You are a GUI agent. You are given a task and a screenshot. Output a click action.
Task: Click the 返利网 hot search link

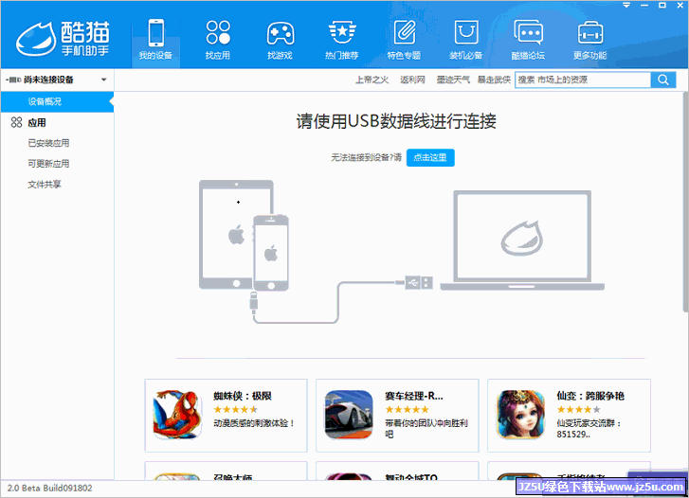[412, 80]
